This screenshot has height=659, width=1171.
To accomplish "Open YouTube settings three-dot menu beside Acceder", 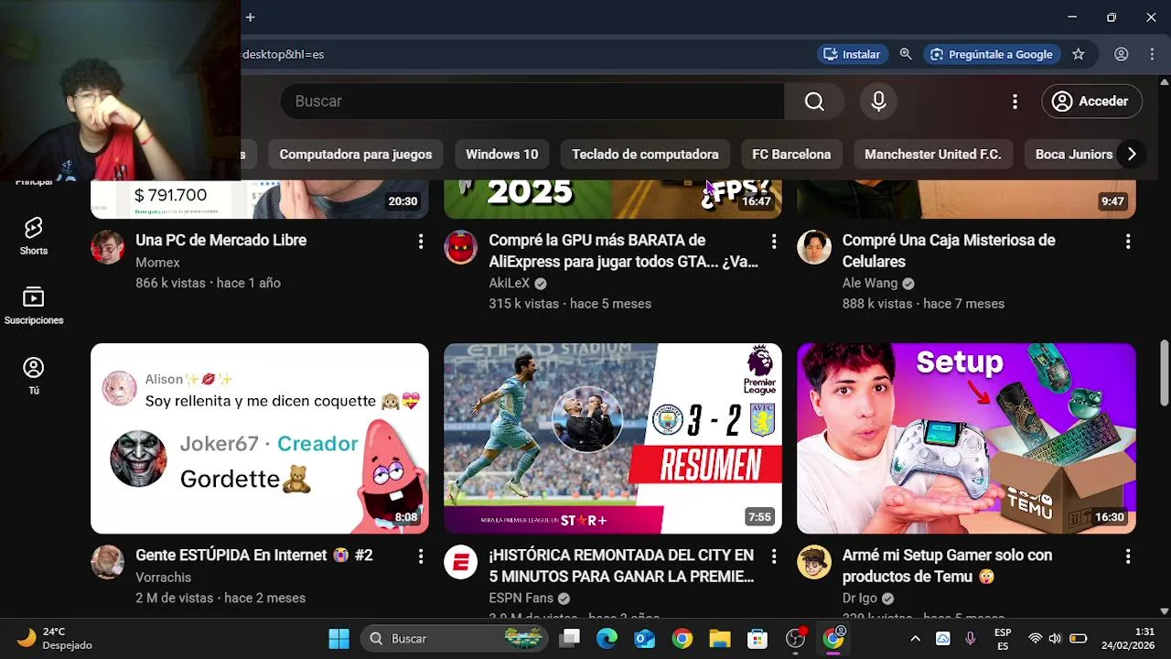I will 1015,102.
